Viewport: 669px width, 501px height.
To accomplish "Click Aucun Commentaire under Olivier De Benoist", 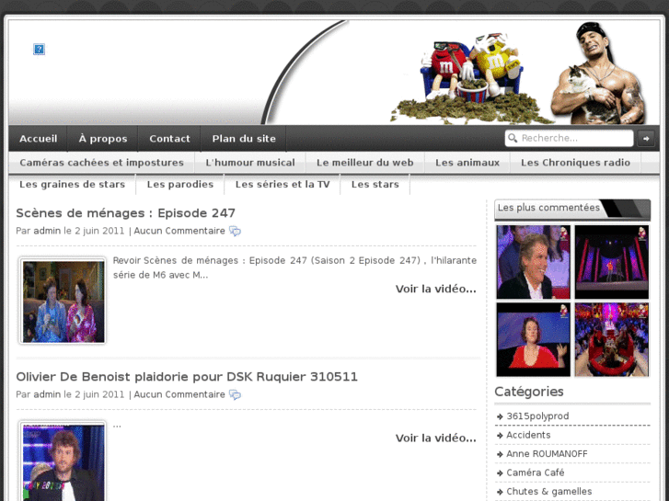I will click(179, 394).
